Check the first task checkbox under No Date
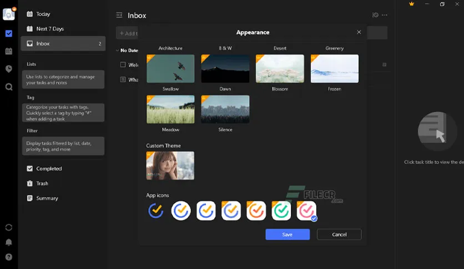464x269 pixels. click(123, 65)
